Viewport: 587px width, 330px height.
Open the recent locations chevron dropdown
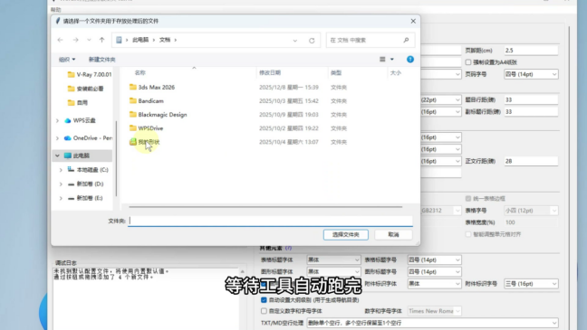[x=89, y=40]
